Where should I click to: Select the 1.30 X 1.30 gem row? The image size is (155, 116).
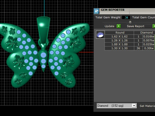pyautogui.click(x=130, y=48)
